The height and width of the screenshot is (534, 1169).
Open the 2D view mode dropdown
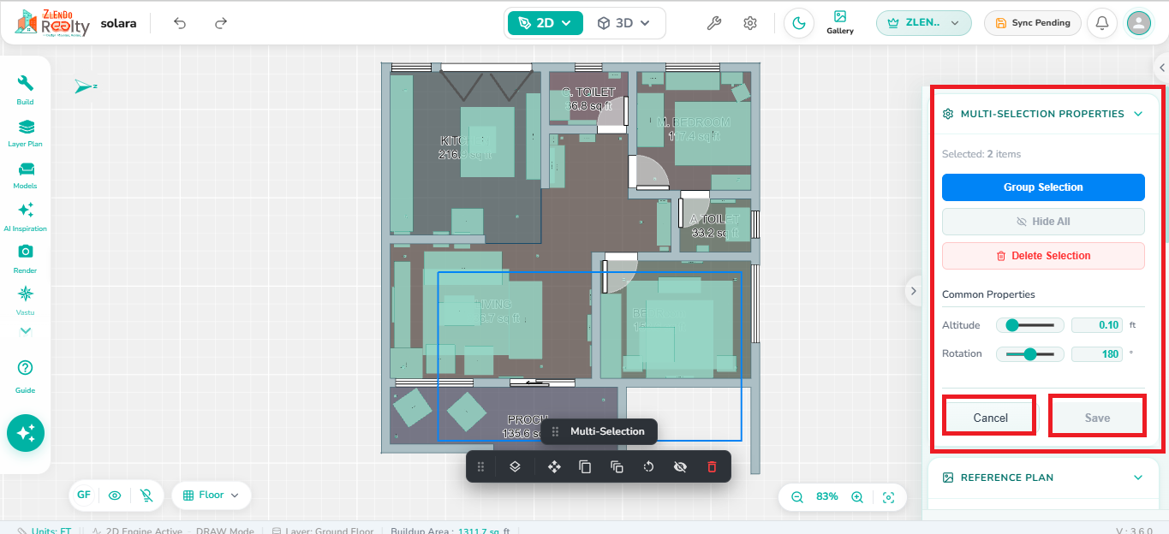[545, 23]
